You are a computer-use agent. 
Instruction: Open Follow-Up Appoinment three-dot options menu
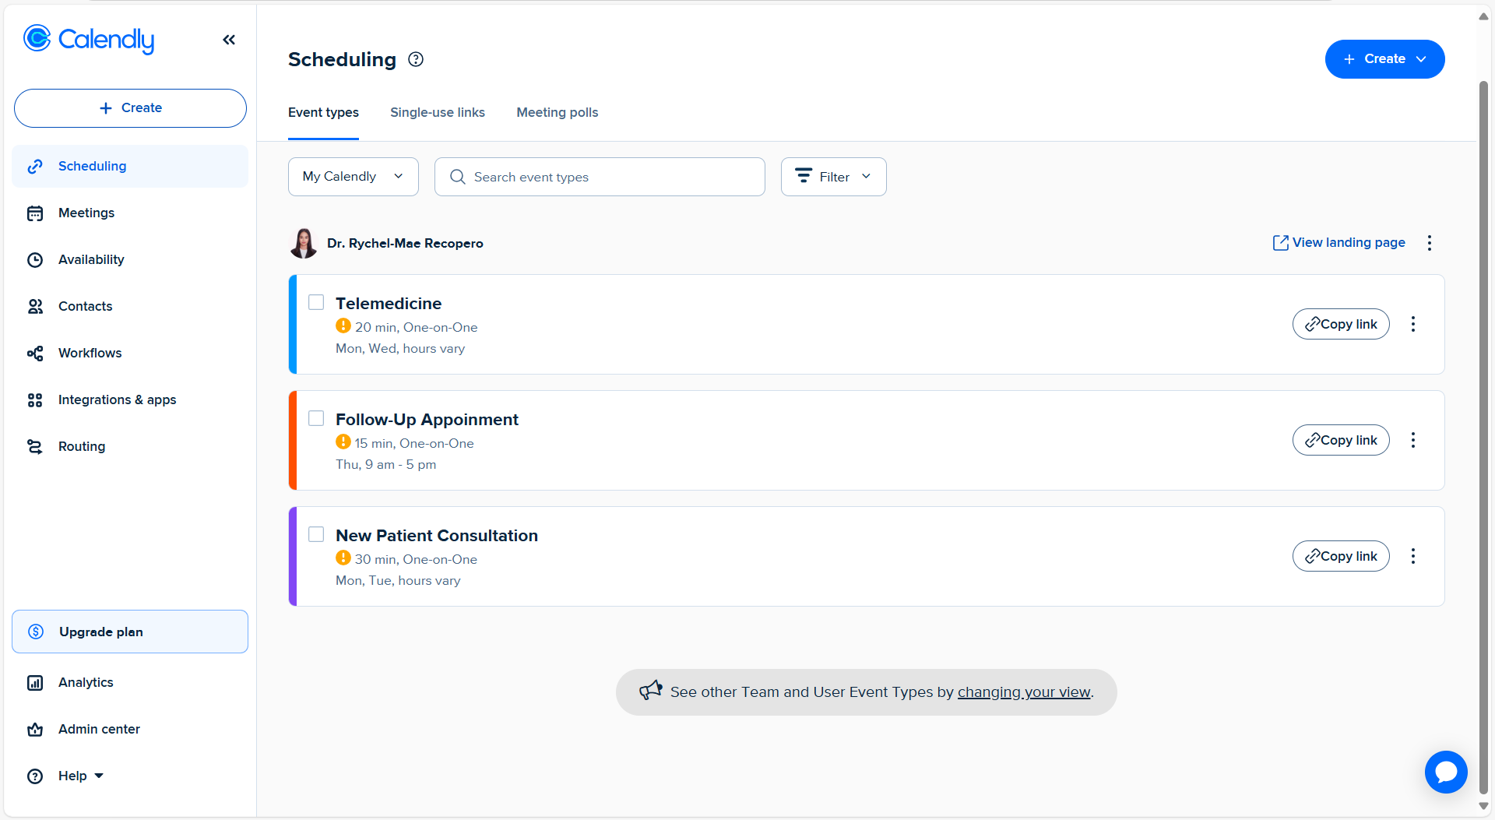point(1413,440)
